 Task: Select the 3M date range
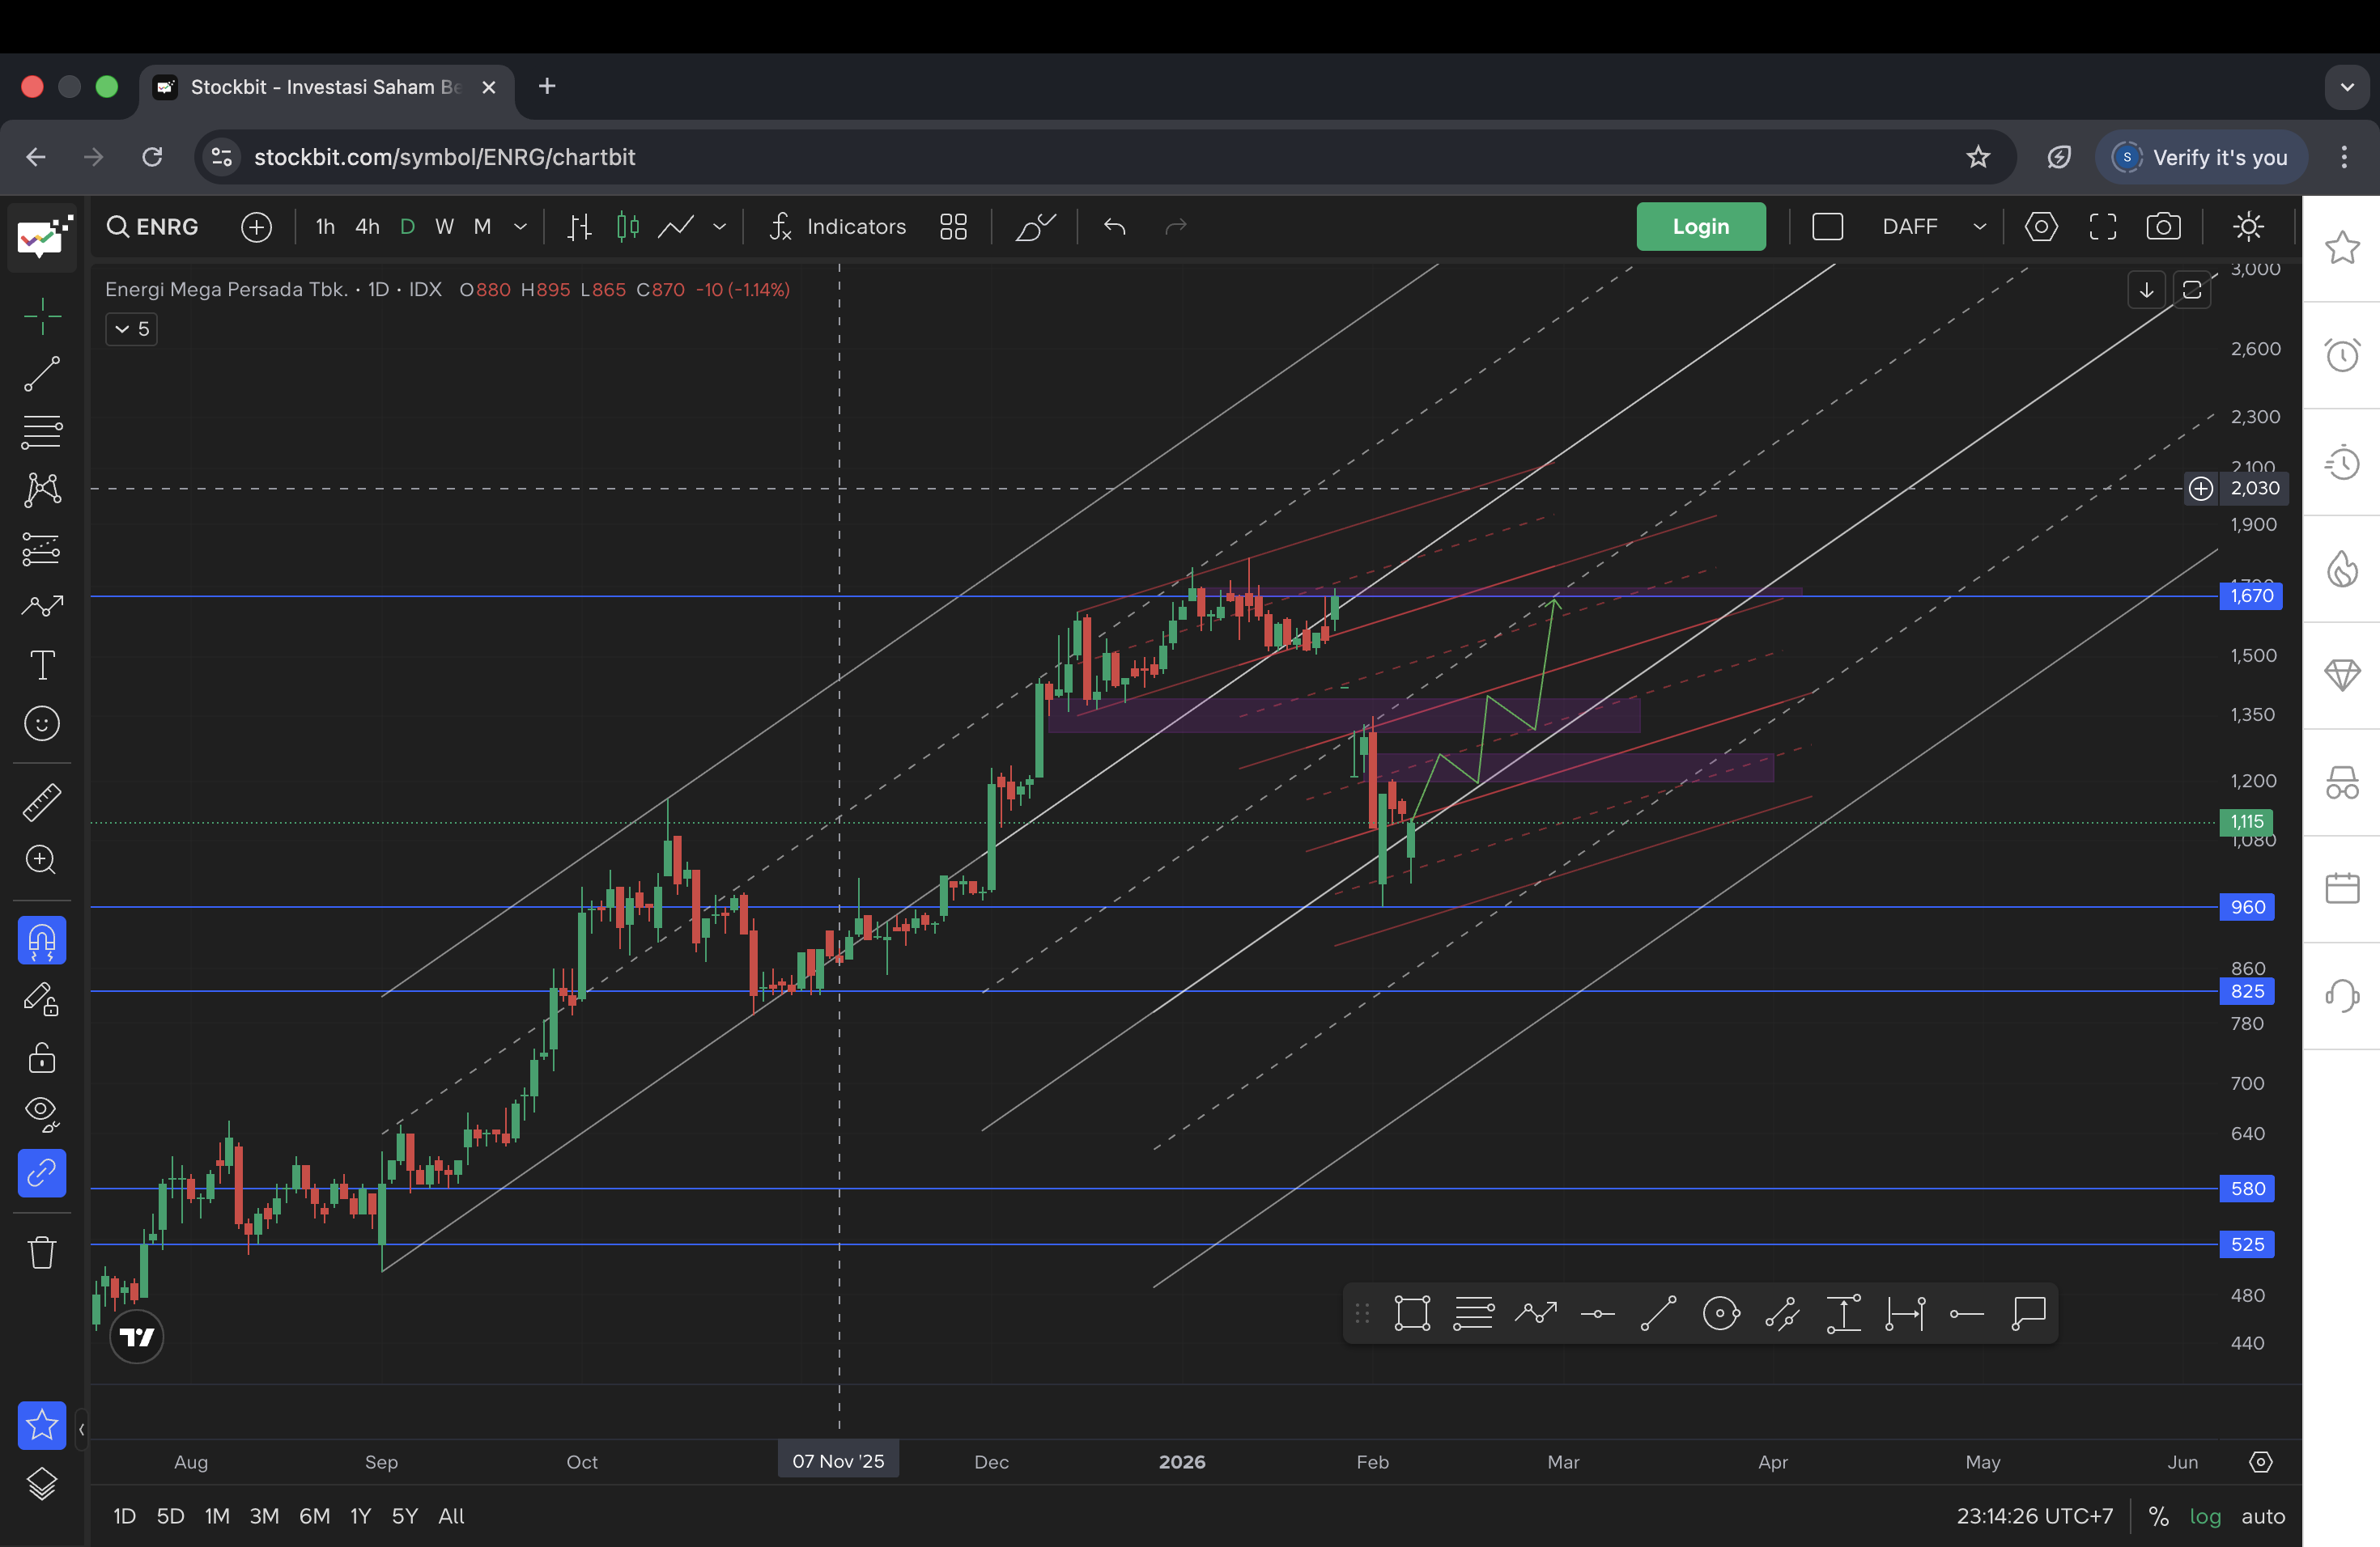pos(263,1516)
